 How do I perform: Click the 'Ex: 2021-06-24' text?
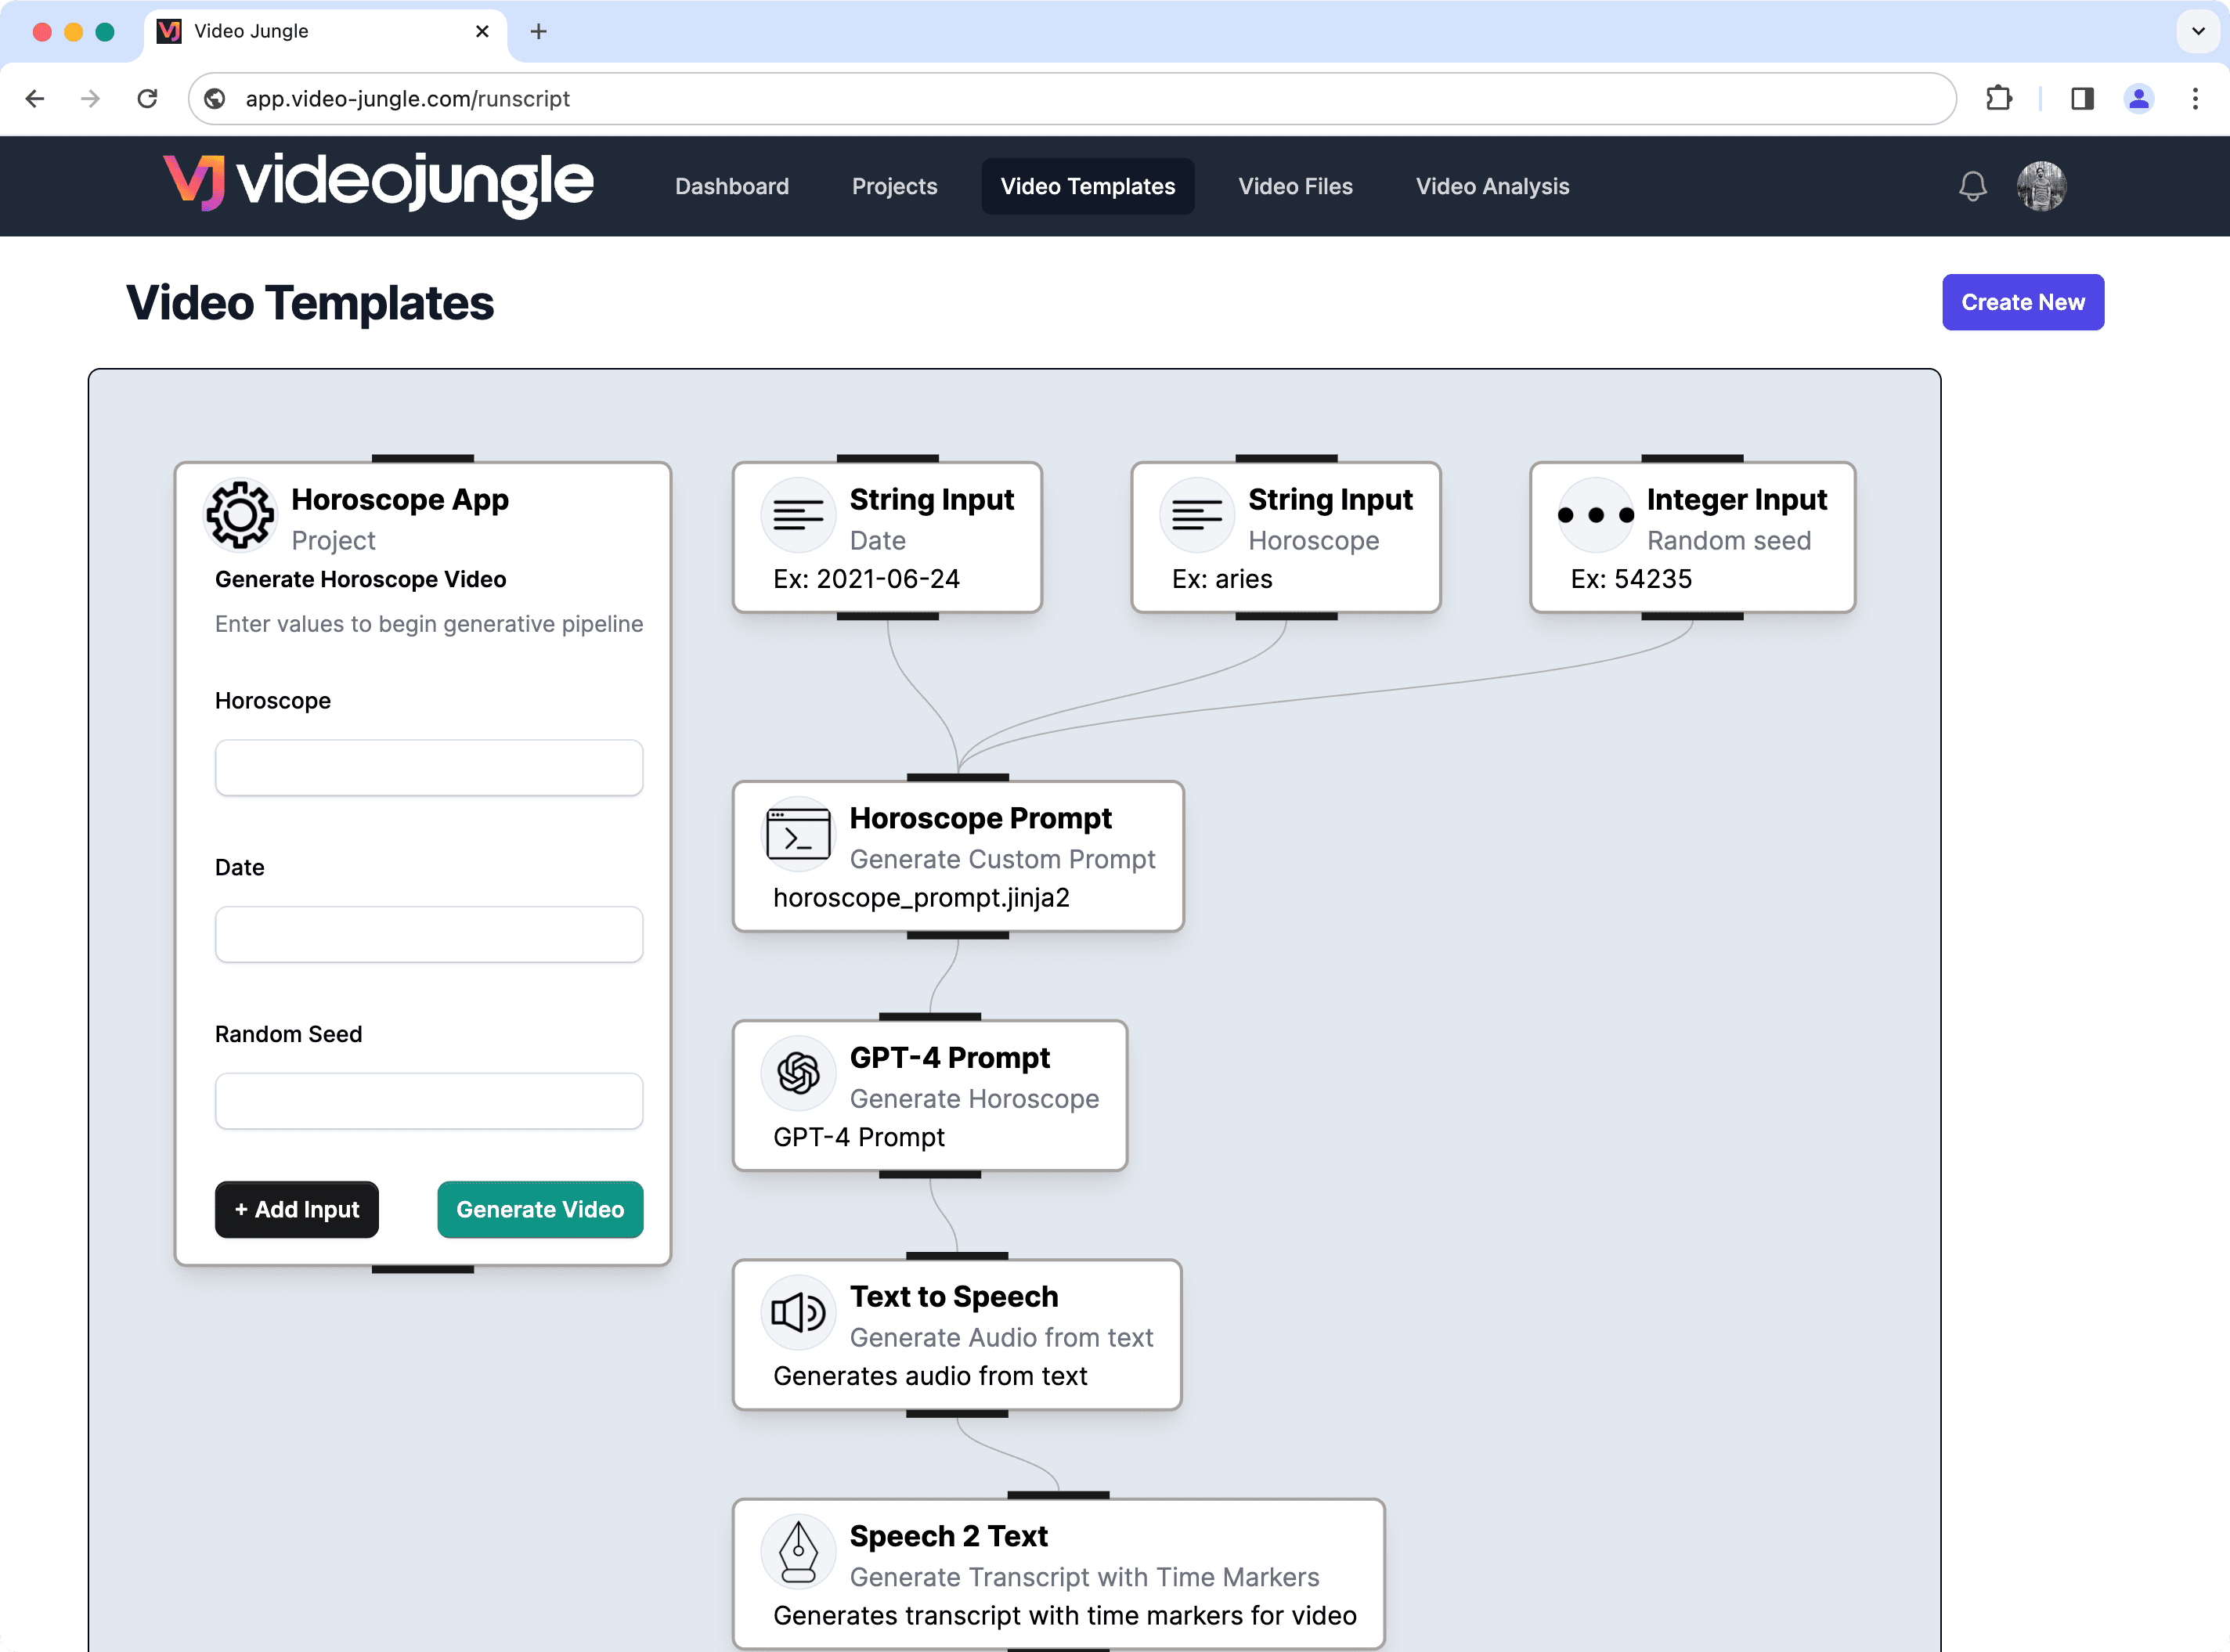(866, 579)
